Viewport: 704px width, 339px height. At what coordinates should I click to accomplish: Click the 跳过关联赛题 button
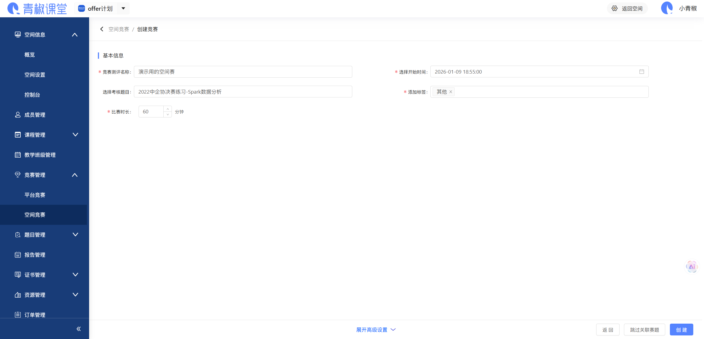[644, 330]
